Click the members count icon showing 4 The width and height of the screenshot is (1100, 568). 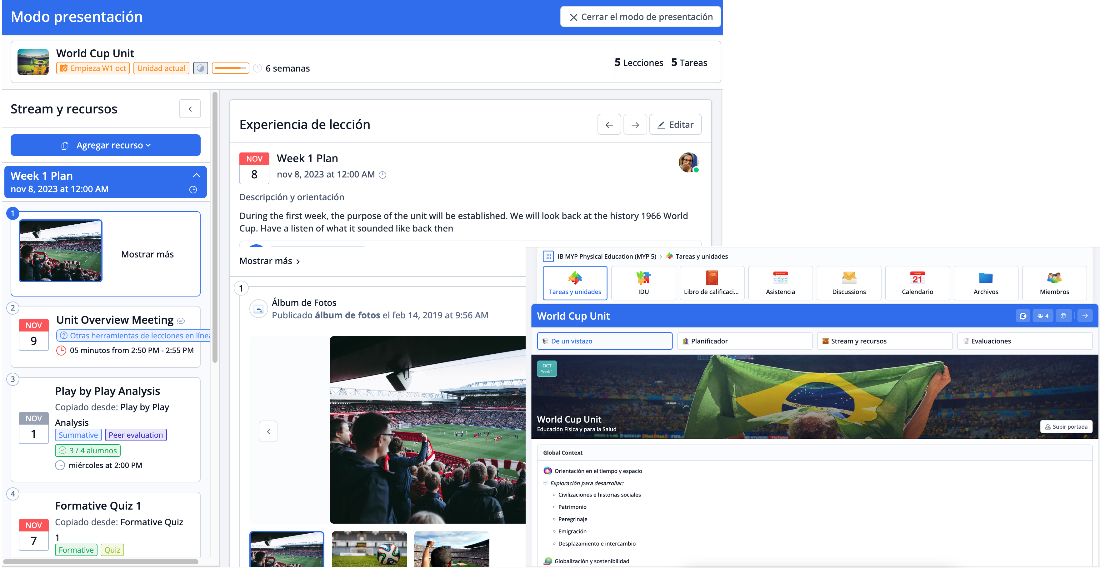[x=1043, y=316]
